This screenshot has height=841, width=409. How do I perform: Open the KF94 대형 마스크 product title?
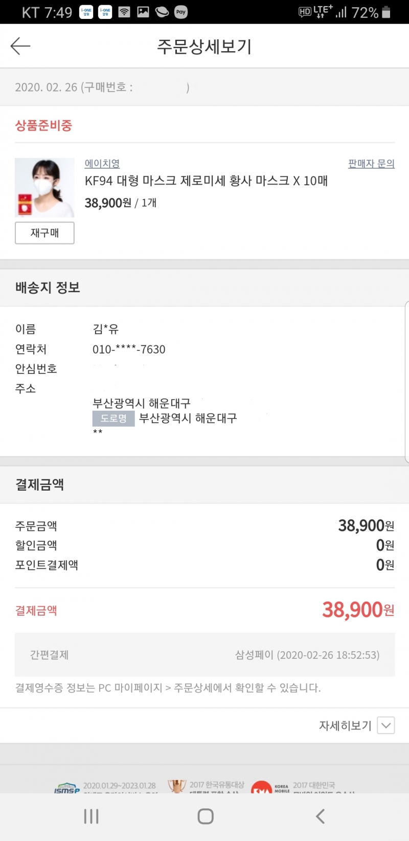pyautogui.click(x=206, y=181)
